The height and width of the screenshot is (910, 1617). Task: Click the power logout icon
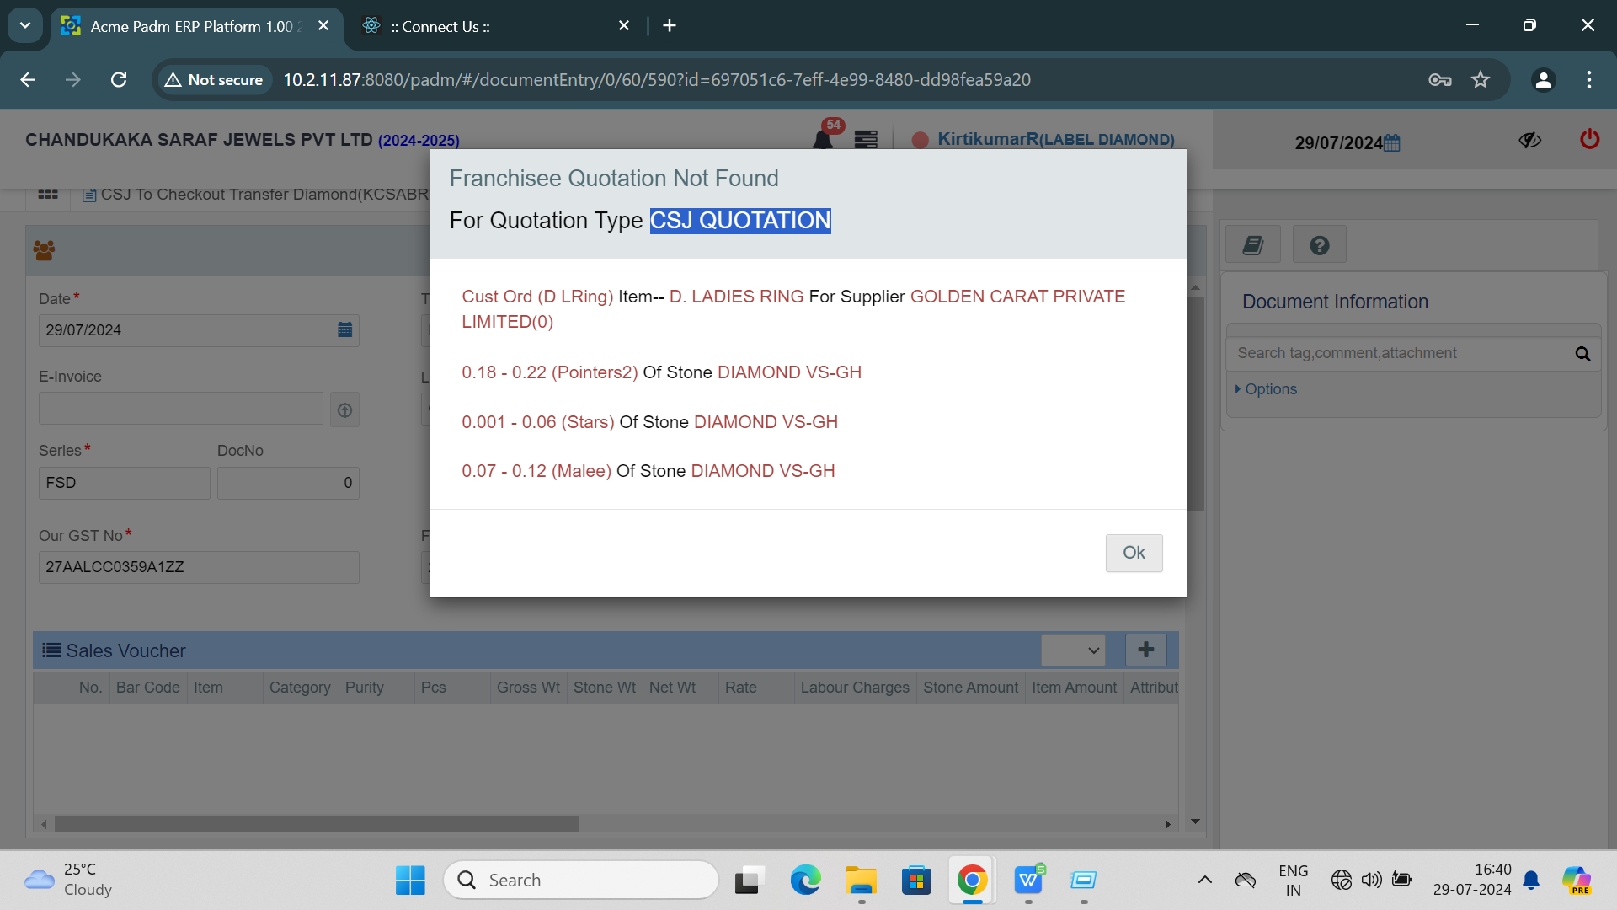coord(1589,139)
